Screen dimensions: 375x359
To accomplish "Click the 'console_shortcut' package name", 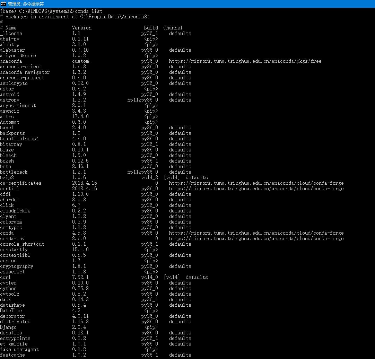I will tap(22, 244).
